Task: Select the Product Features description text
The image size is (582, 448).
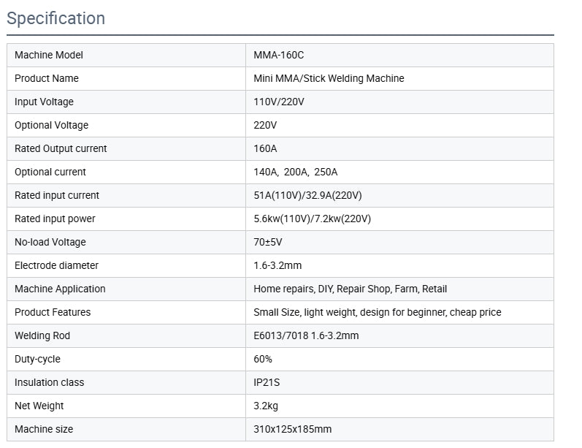Action: 378,312
